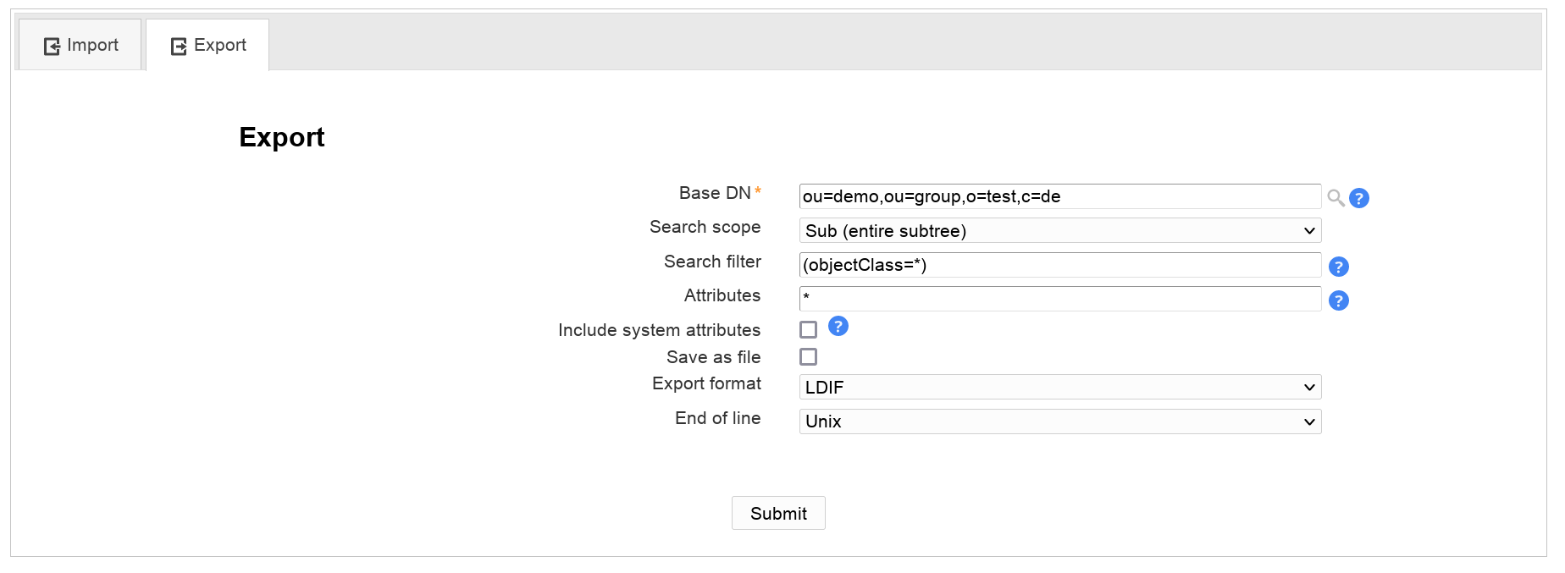Click the Save as file label
This screenshot has height=573, width=1565.
click(x=713, y=357)
